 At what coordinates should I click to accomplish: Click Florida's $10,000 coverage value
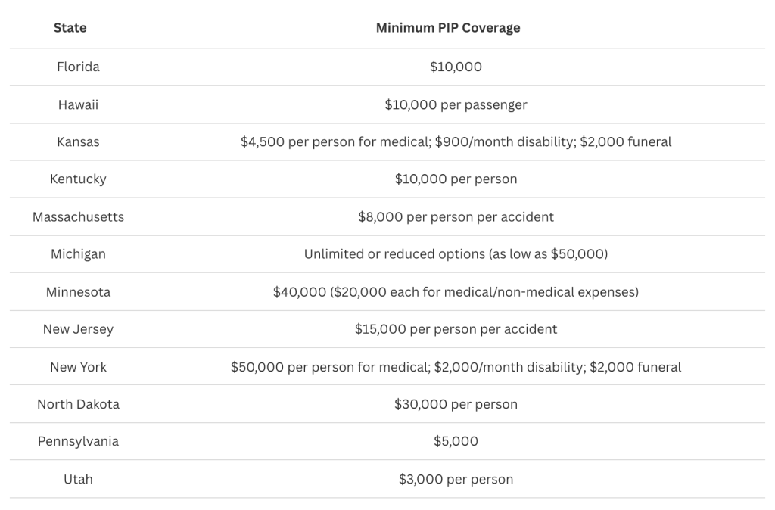(456, 67)
